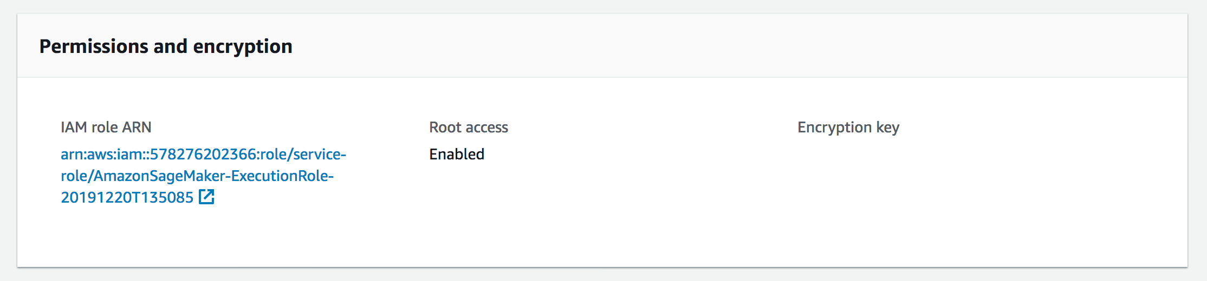Select the IAM role ARN label
This screenshot has height=281, width=1207.
click(106, 128)
